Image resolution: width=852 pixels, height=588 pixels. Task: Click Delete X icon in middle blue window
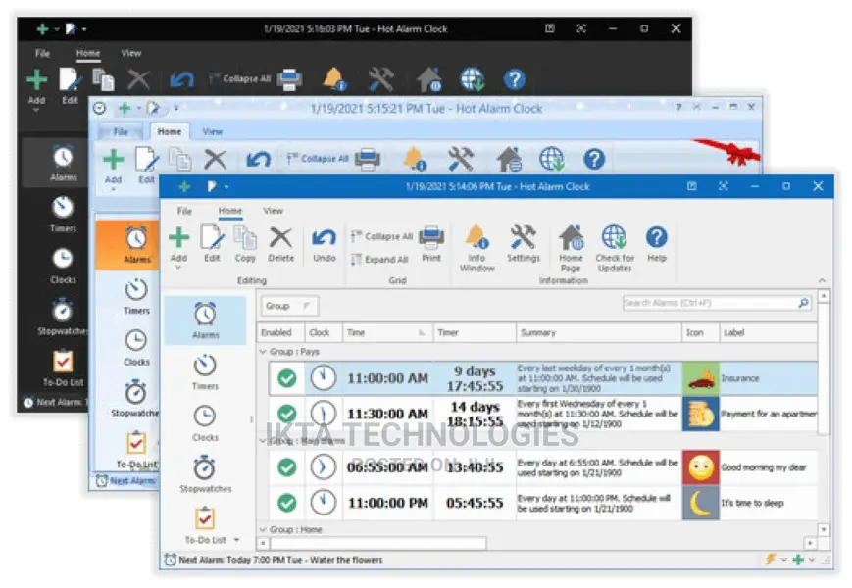pos(215,160)
